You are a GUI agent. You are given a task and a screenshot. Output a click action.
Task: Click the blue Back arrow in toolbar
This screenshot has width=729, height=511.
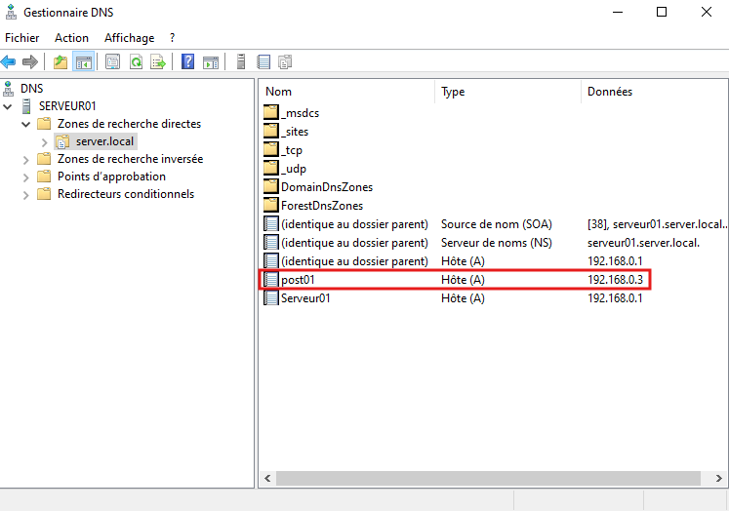(9, 62)
